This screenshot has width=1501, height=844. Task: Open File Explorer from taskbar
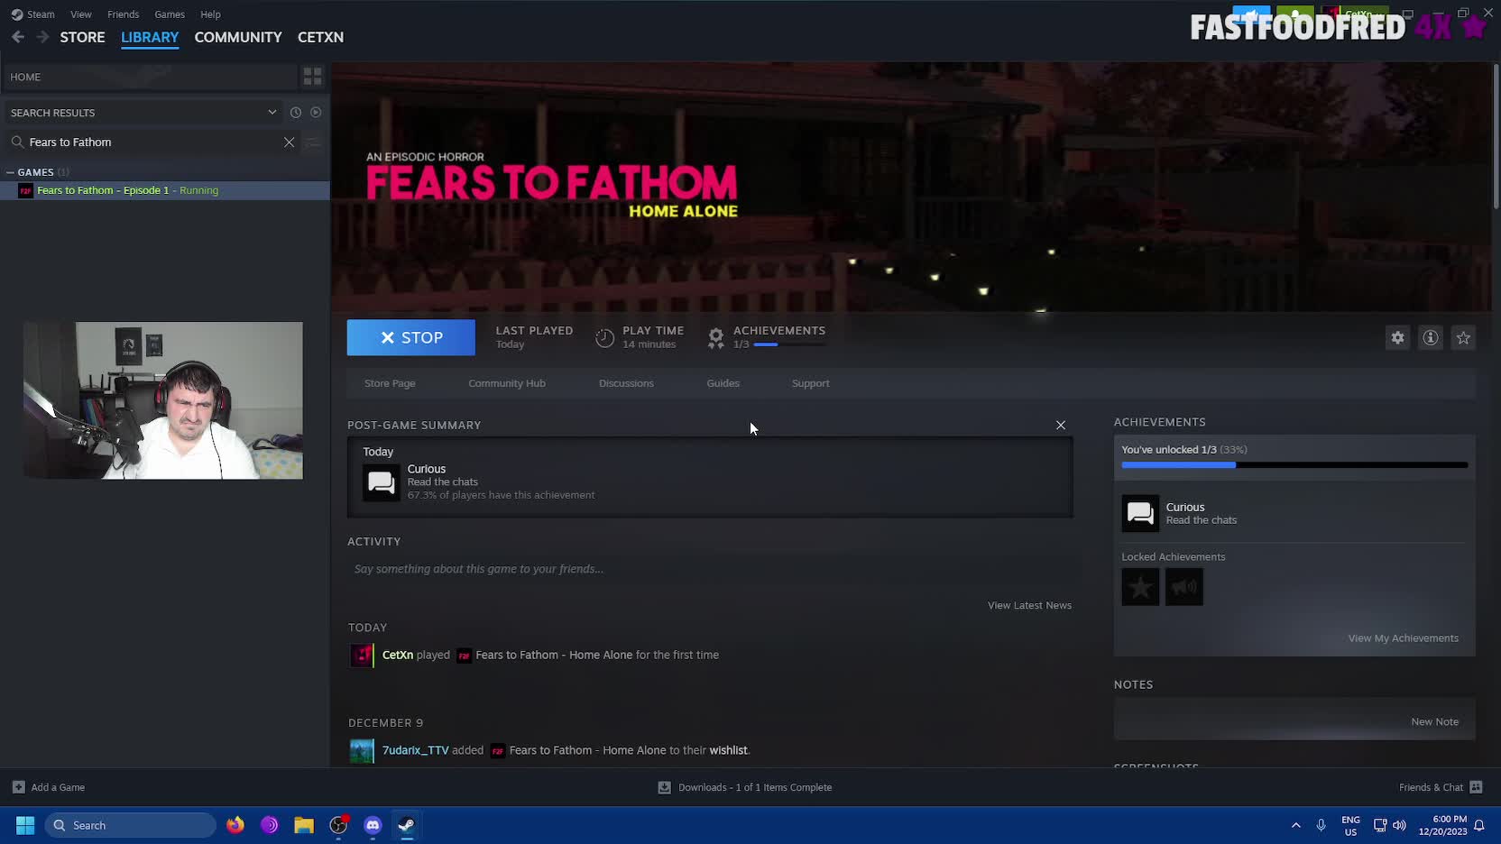[x=304, y=825]
